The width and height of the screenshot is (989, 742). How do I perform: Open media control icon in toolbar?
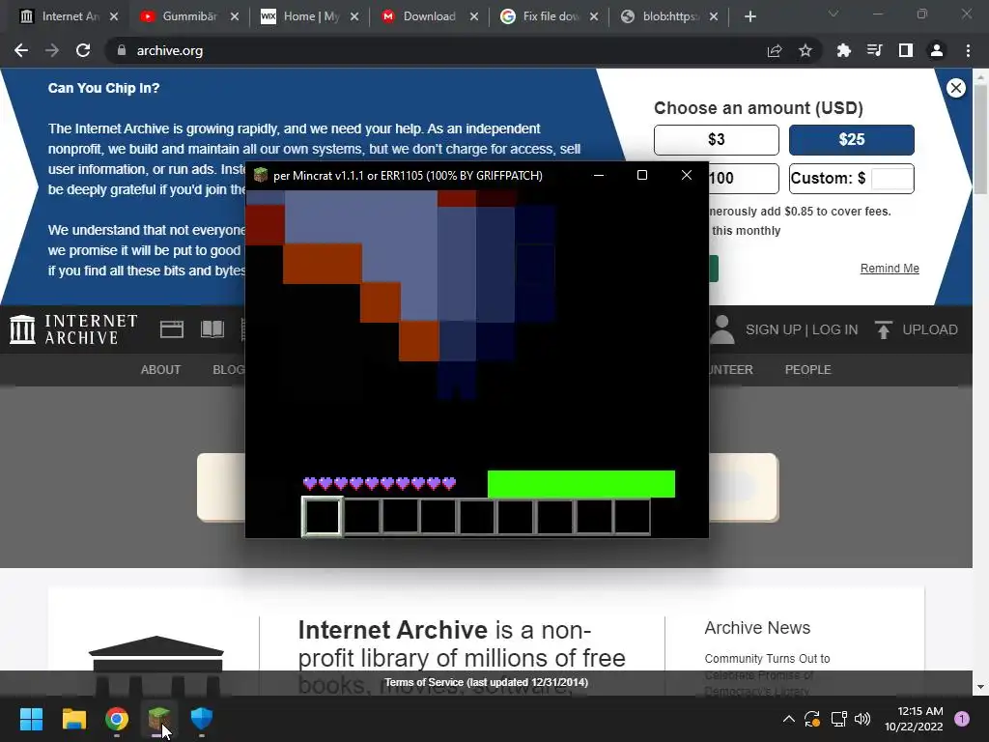coord(874,50)
